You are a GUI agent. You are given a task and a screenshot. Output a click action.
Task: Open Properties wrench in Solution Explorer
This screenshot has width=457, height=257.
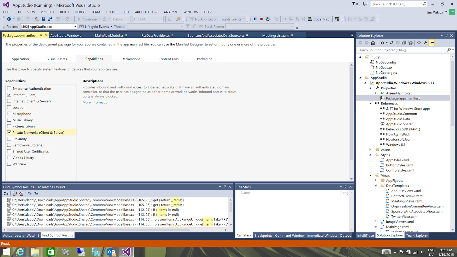[425, 43]
